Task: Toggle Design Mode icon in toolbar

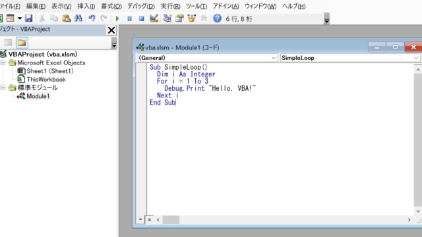Action: coord(154,18)
